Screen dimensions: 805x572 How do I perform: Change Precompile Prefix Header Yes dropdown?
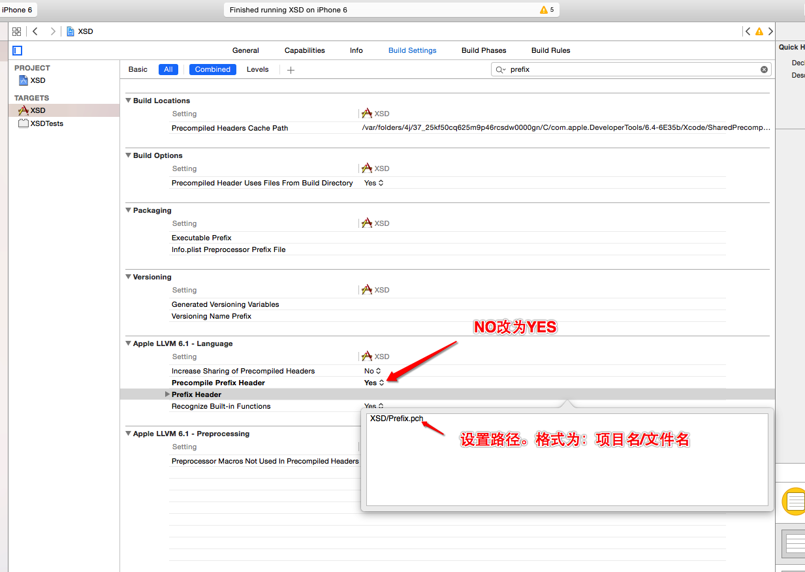[x=374, y=383]
